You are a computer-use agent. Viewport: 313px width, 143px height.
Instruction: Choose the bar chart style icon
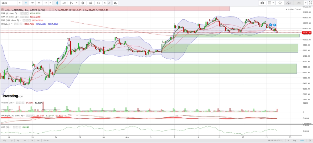[x=71, y=3]
